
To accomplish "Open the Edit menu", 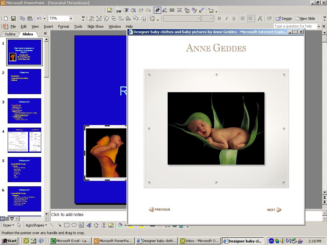I will pyautogui.click(x=24, y=26).
